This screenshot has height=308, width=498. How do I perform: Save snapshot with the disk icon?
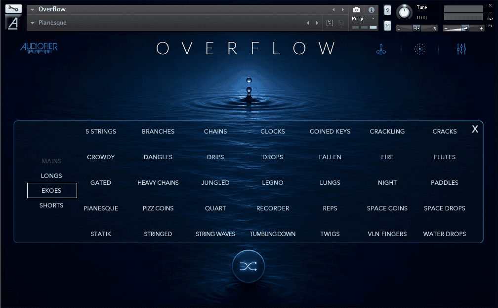[x=330, y=23]
